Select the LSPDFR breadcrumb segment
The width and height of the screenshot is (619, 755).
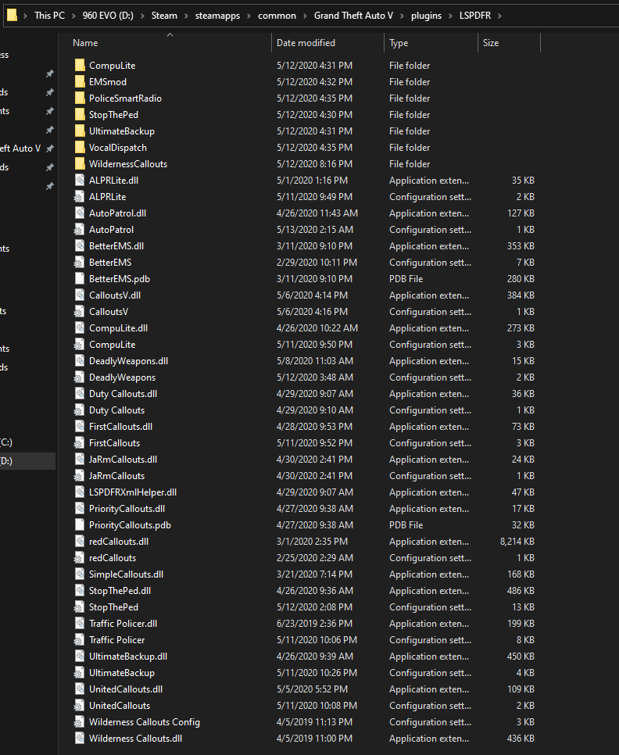(475, 16)
